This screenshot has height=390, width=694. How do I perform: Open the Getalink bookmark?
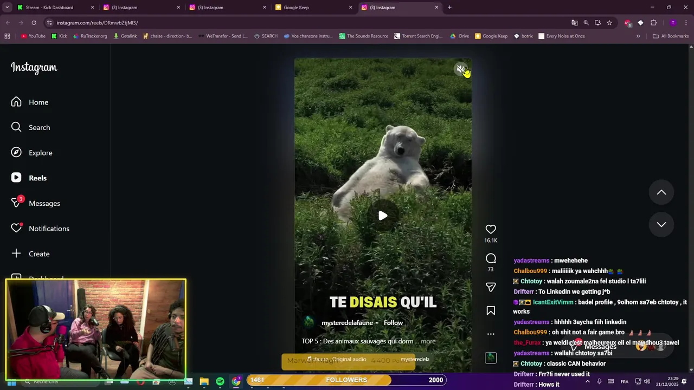point(125,36)
